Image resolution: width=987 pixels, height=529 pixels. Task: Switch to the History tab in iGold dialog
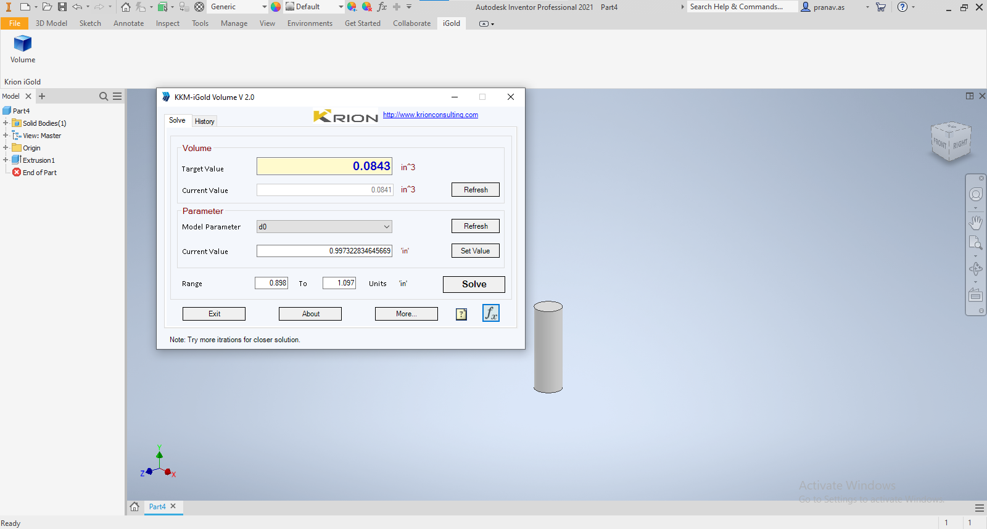pos(205,121)
